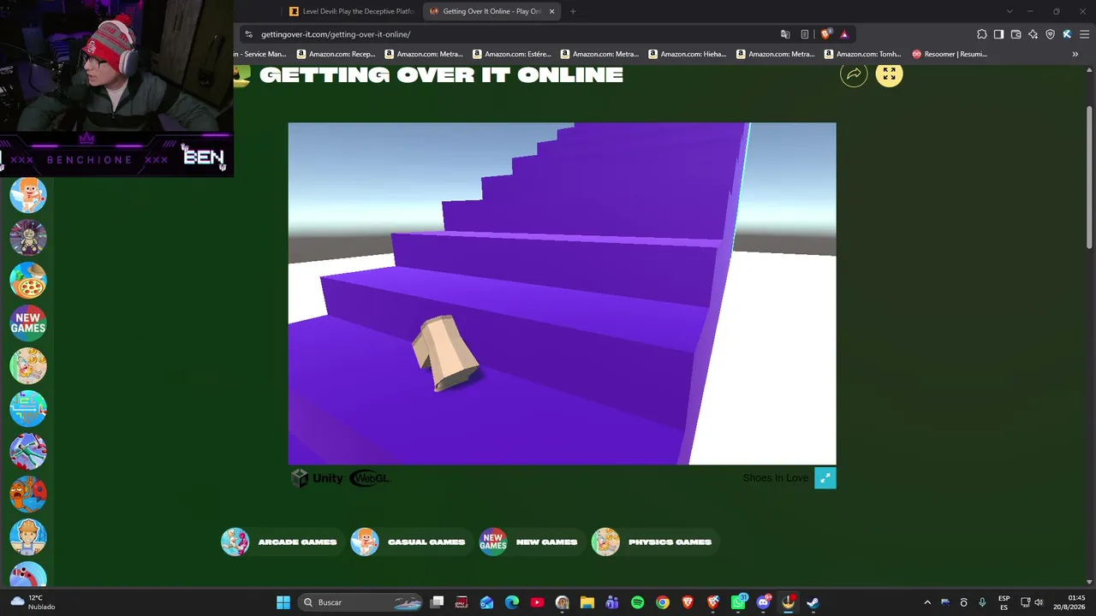
Task: Switch to the Level Devil browser tab
Action: [352, 11]
